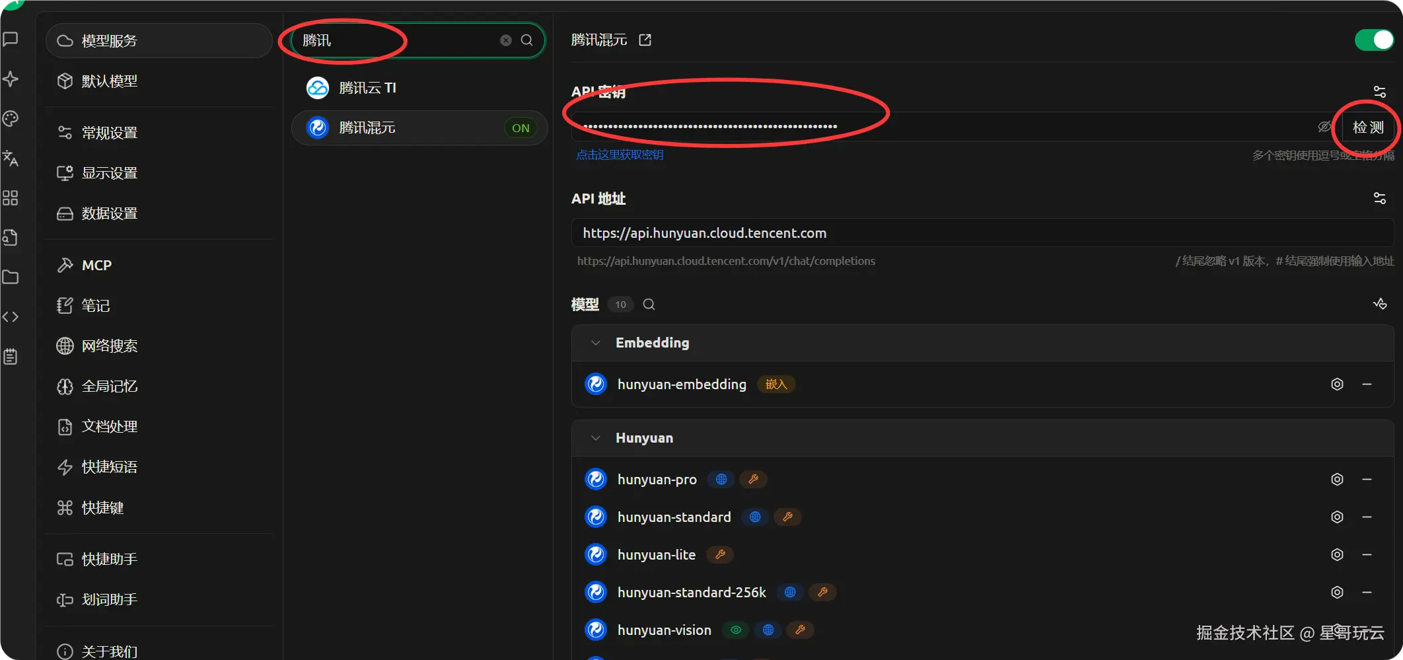Open the external link icon beside 腾讯混元 title

[x=645, y=40]
